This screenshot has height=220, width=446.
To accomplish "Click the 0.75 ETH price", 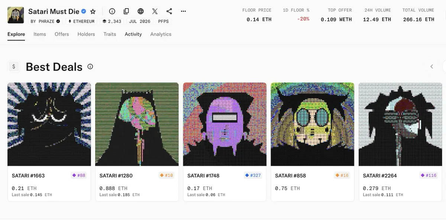I will tap(287, 188).
